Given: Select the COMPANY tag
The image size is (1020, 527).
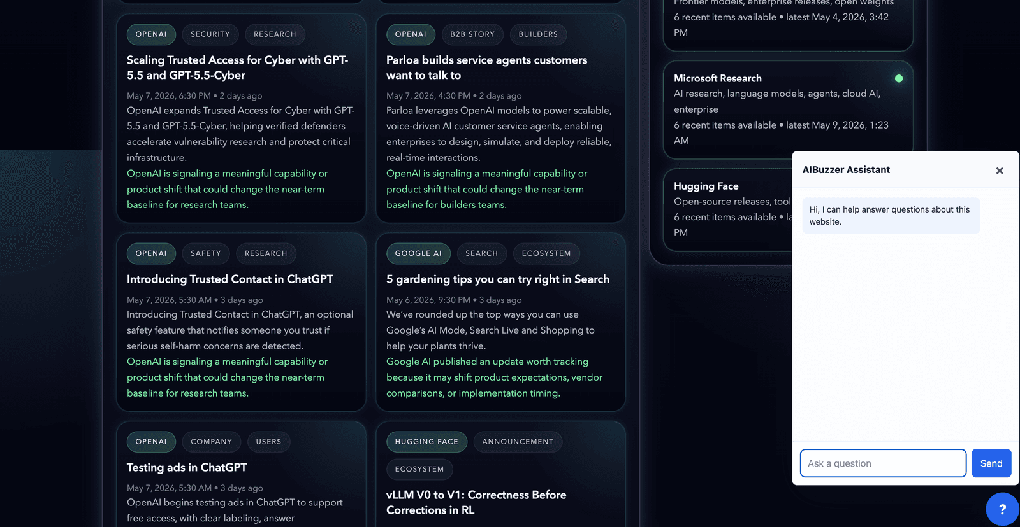Looking at the screenshot, I should pyautogui.click(x=212, y=442).
